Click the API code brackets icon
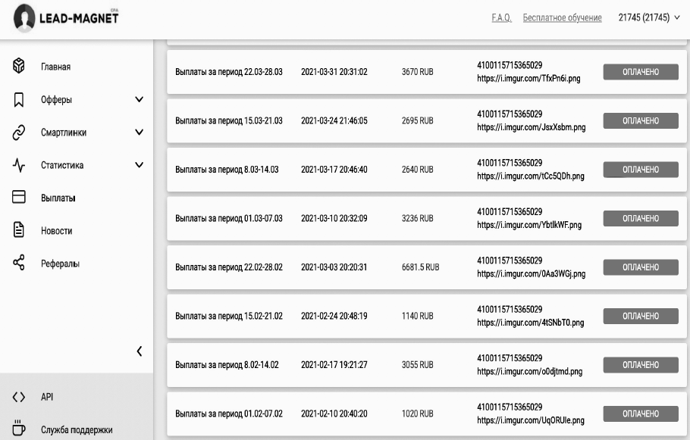This screenshot has width=690, height=440. (x=19, y=397)
